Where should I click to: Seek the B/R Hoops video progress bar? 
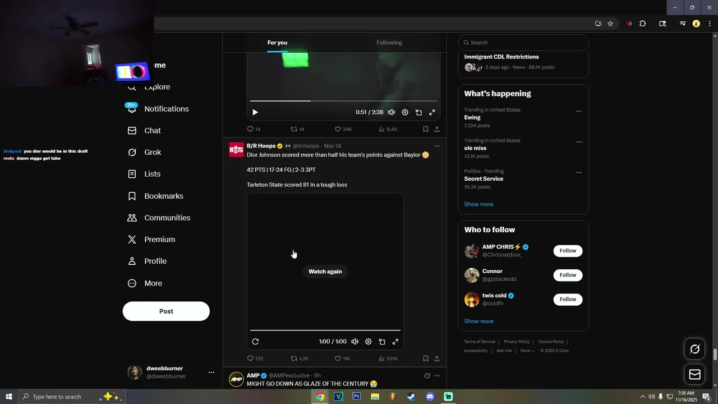(x=325, y=330)
